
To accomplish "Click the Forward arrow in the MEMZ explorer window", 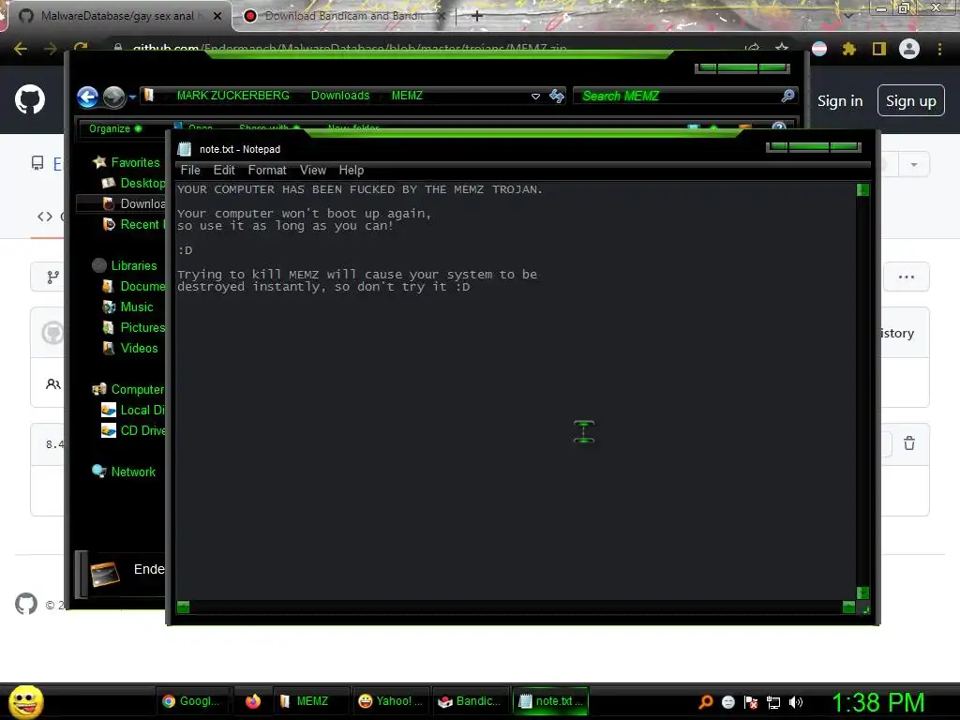I will [113, 97].
